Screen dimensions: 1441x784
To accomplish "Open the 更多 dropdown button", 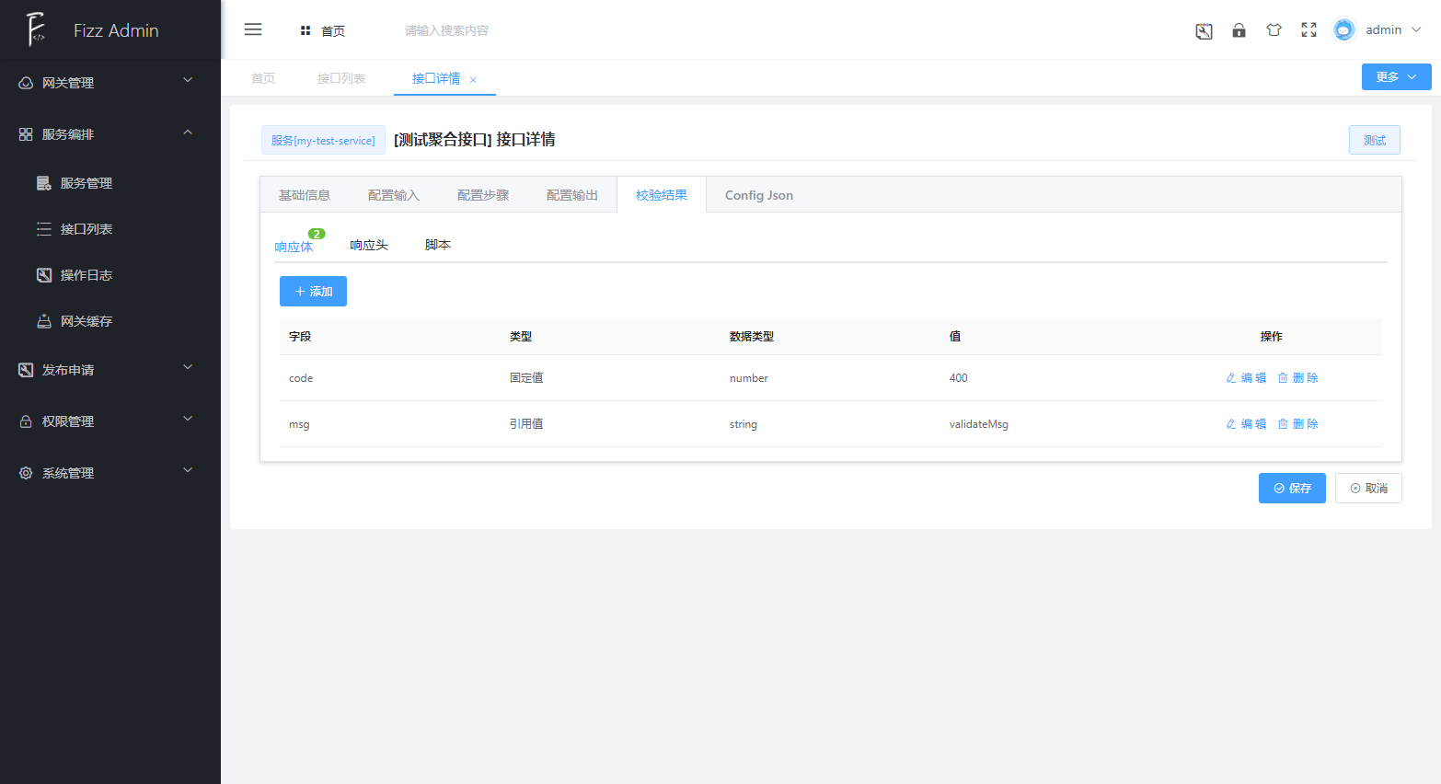I will pos(1396,77).
